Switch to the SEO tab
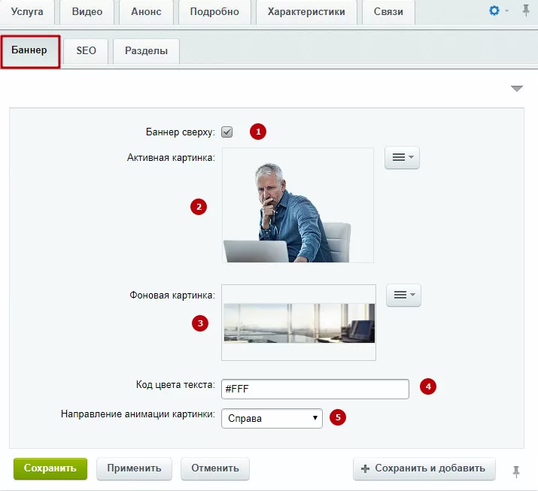The image size is (538, 491). pyautogui.click(x=86, y=50)
